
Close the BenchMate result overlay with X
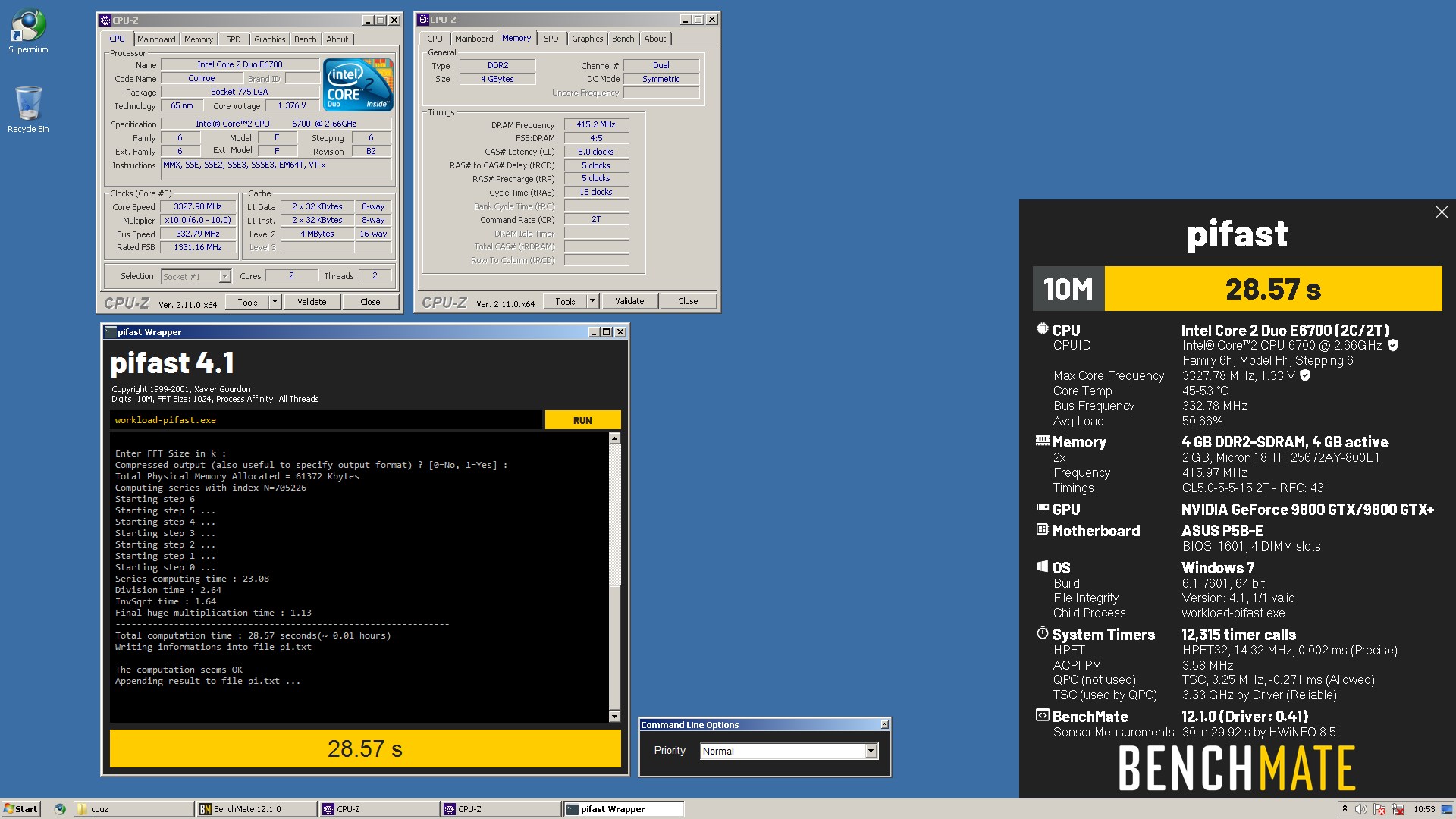[x=1442, y=212]
